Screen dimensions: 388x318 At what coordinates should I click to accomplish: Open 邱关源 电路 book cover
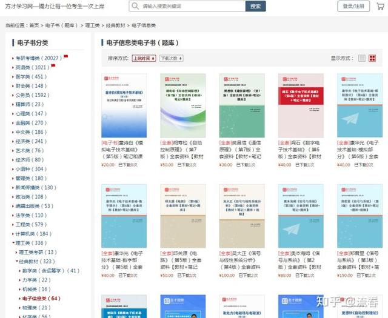point(183,216)
